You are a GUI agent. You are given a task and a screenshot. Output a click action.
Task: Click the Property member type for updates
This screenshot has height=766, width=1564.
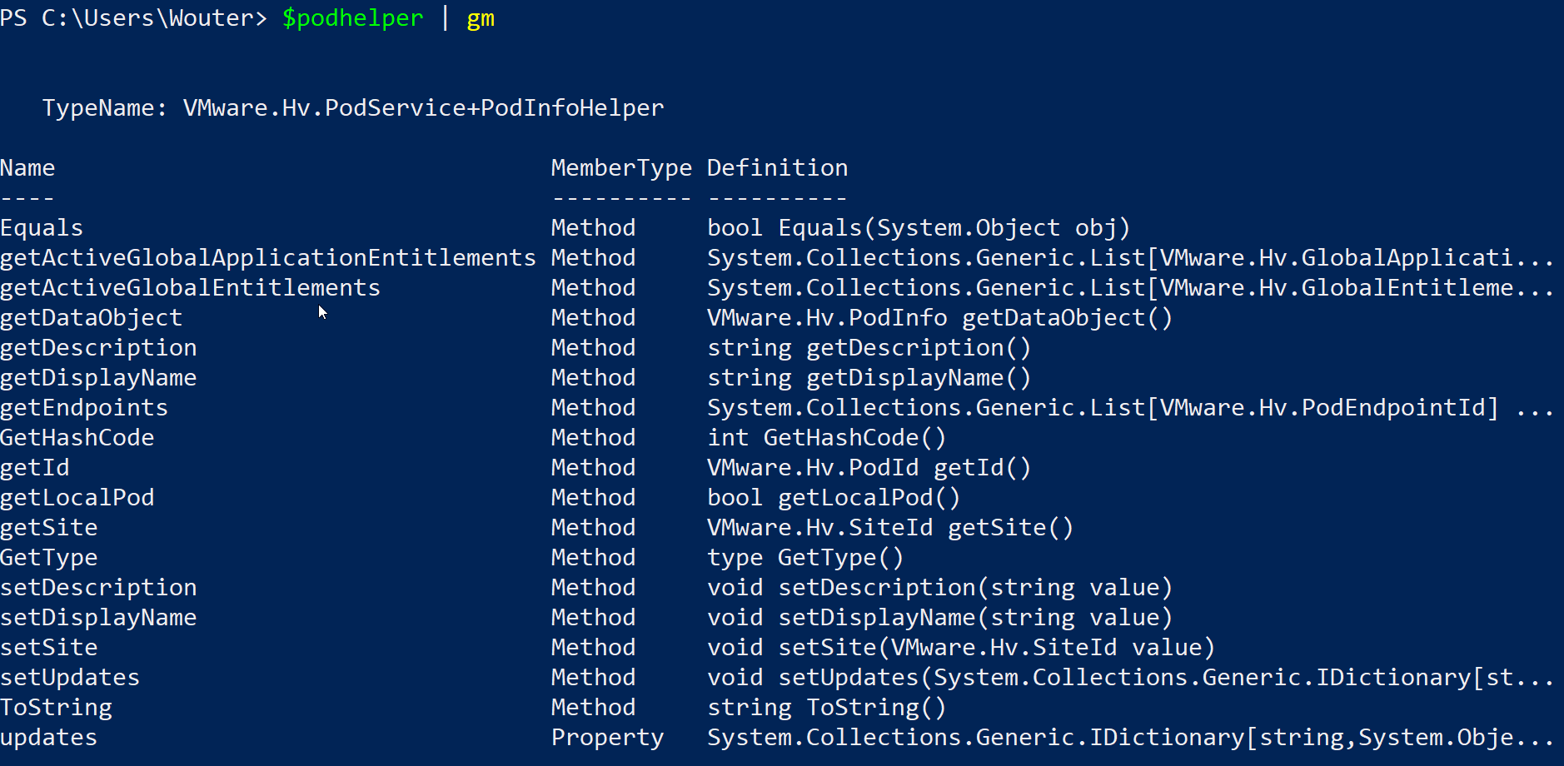pos(607,738)
